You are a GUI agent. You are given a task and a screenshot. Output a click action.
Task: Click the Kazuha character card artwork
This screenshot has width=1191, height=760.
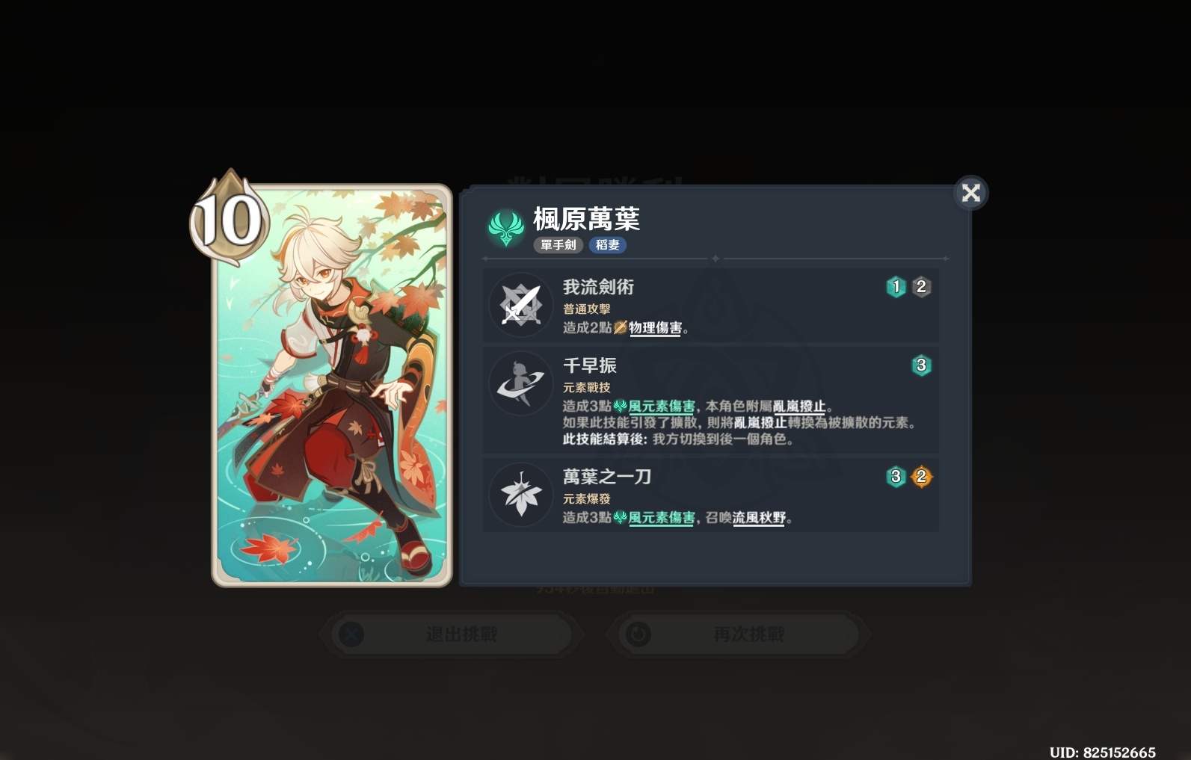pyautogui.click(x=332, y=386)
